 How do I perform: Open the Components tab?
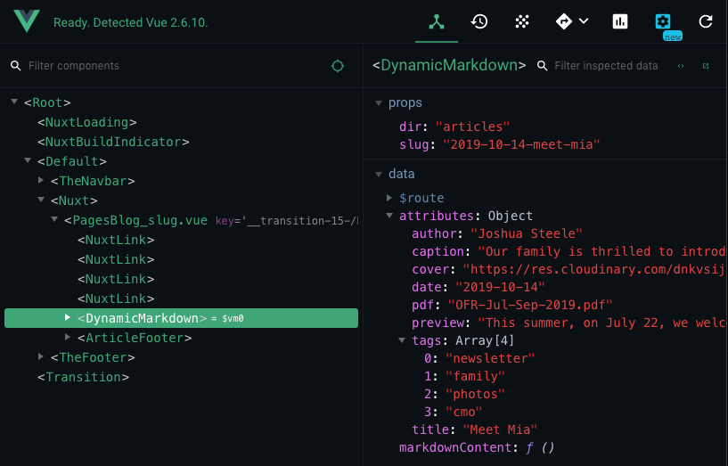pyautogui.click(x=437, y=21)
